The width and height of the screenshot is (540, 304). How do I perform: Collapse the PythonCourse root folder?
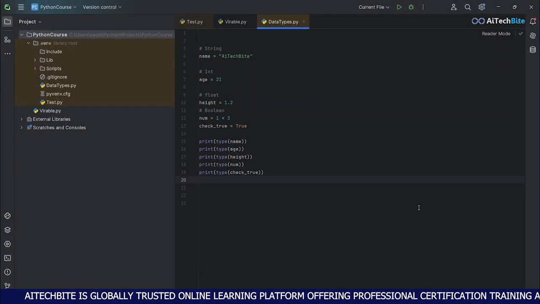click(22, 35)
